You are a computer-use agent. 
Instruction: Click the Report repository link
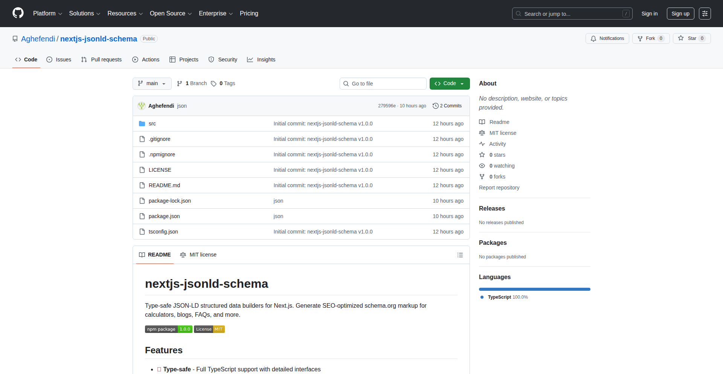499,188
